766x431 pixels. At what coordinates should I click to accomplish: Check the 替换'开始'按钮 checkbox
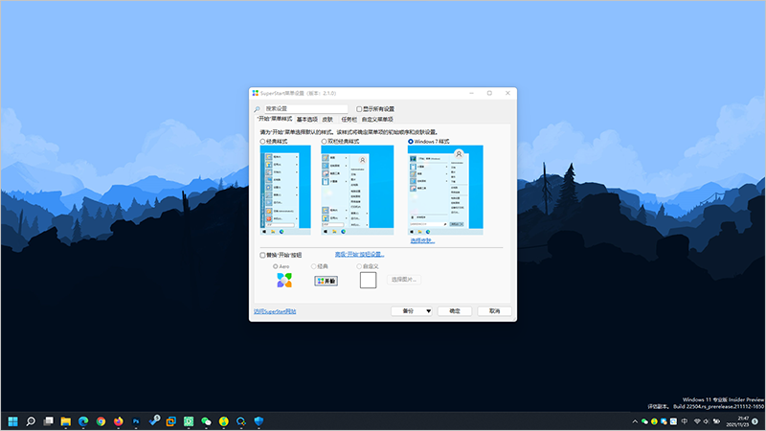(262, 255)
